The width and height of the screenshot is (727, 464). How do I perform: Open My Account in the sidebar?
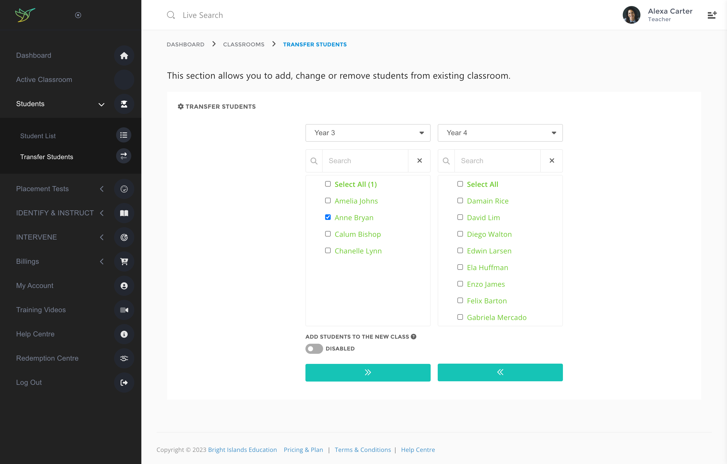(35, 285)
